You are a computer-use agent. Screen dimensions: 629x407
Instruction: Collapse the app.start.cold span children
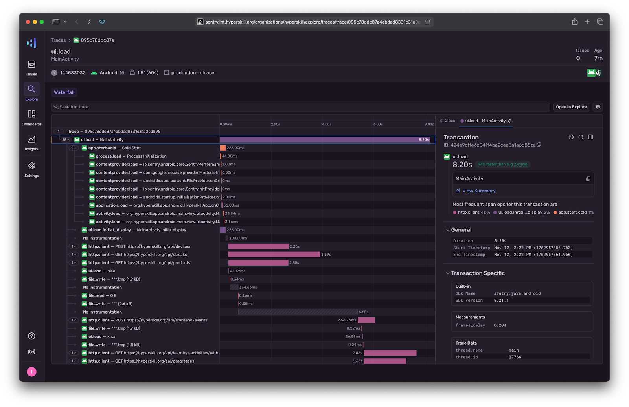coord(73,148)
